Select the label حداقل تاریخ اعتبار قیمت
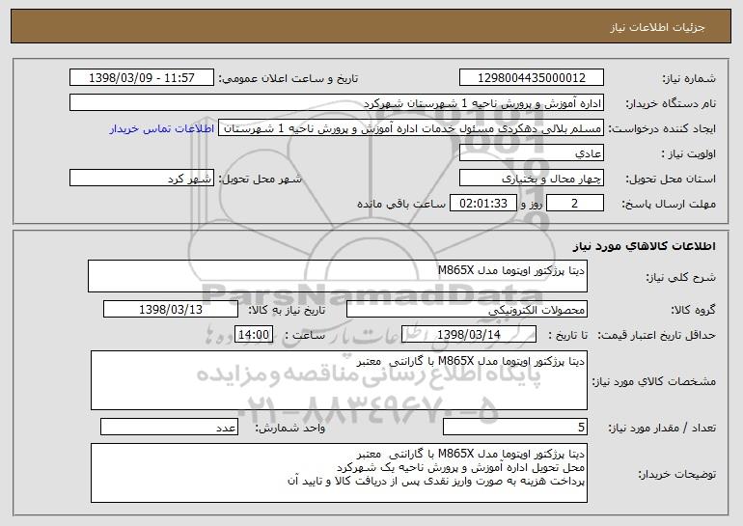 coord(656,335)
